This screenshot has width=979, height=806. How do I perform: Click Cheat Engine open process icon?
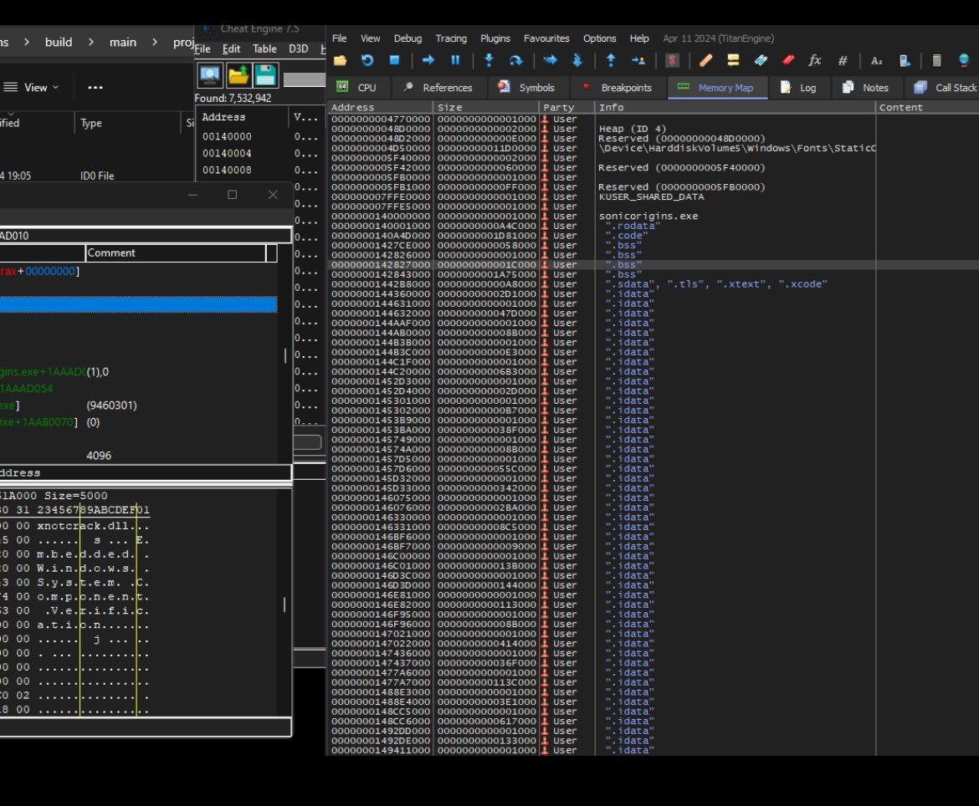tap(210, 75)
